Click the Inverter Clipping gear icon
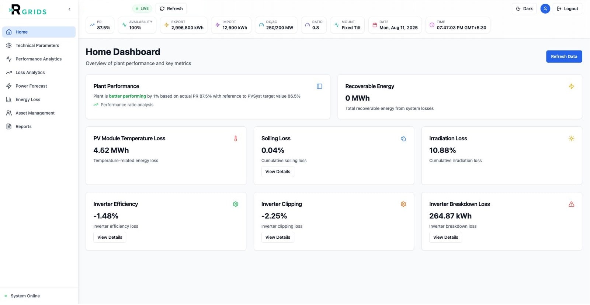The image size is (590, 305). [403, 204]
